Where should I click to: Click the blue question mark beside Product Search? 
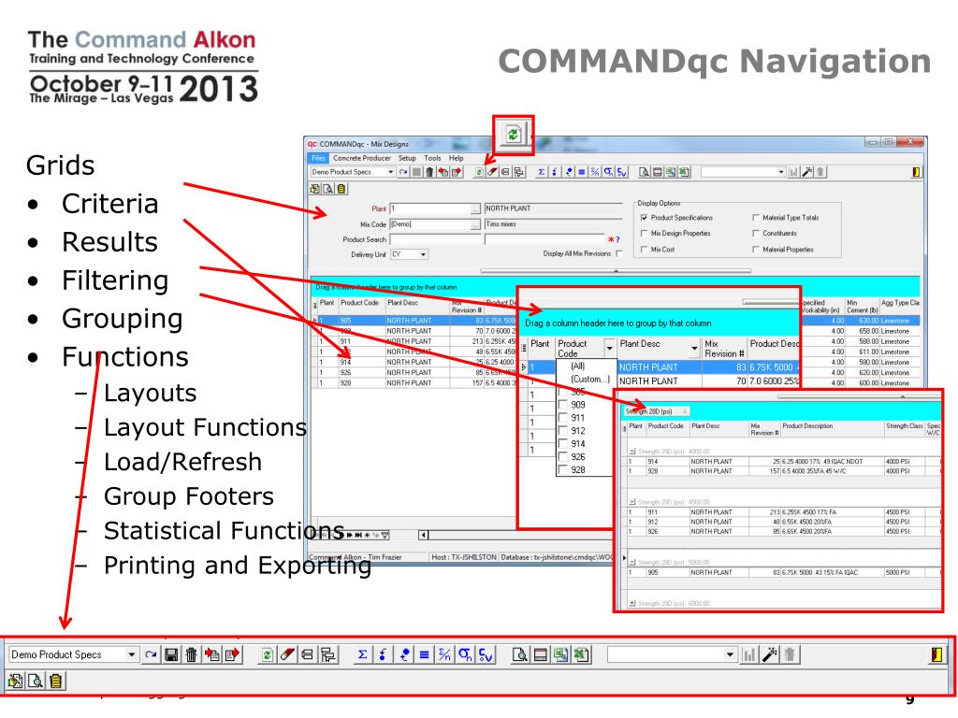[x=617, y=240]
